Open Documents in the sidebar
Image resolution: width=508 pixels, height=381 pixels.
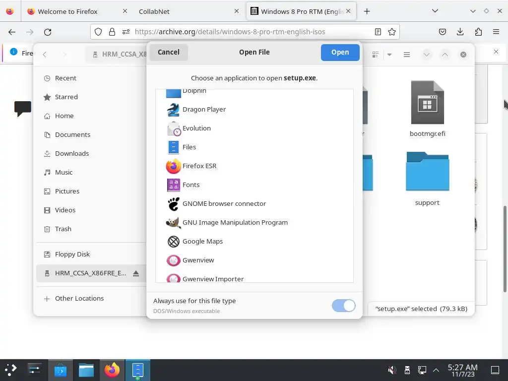tap(91, 134)
